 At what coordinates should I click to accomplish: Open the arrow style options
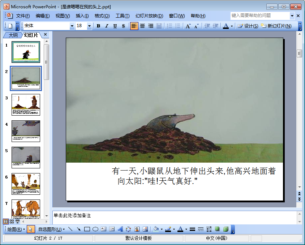point(209,229)
